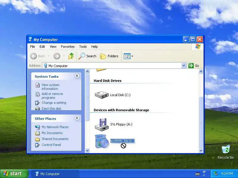Open the Edit menu

click(42, 47)
